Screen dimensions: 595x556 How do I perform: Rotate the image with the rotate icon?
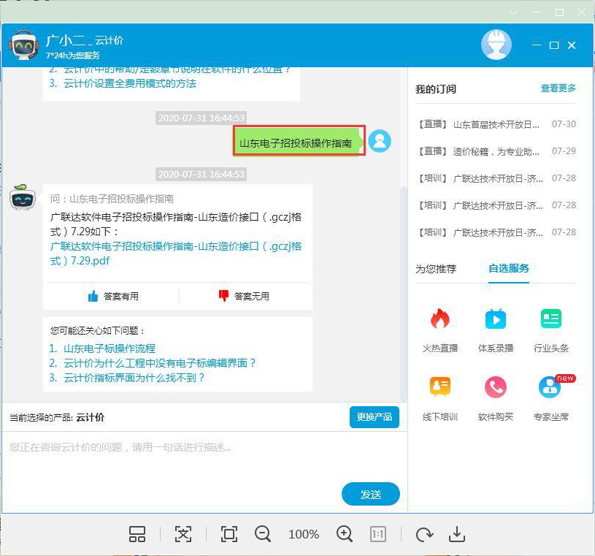click(424, 534)
